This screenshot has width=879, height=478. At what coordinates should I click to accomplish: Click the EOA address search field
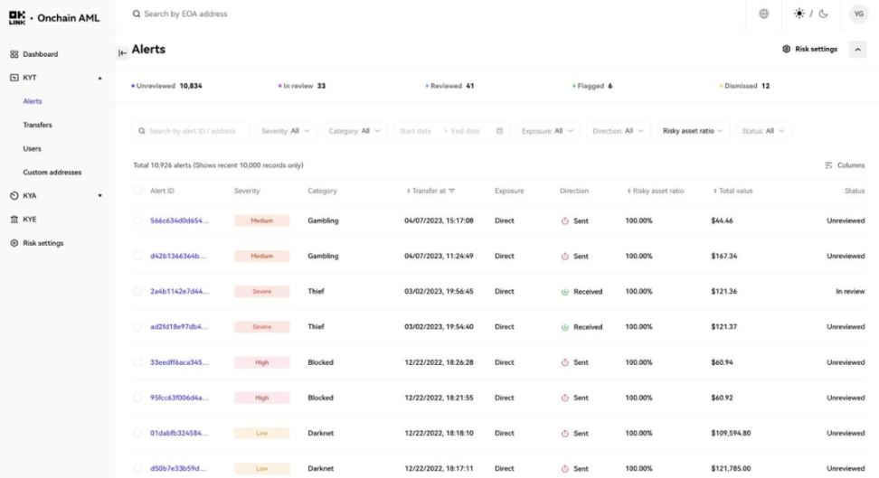271,14
